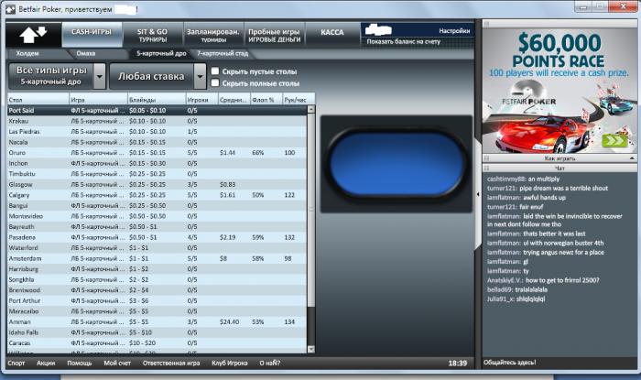Select the Inchon table row
This screenshot has width=641, height=380.
pyautogui.click(x=157, y=163)
